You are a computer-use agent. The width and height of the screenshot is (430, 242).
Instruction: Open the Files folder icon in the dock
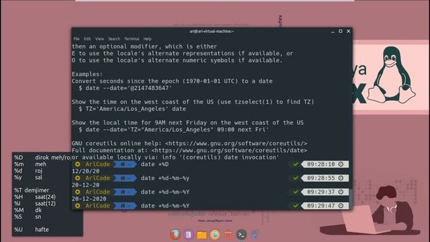click(x=202, y=235)
